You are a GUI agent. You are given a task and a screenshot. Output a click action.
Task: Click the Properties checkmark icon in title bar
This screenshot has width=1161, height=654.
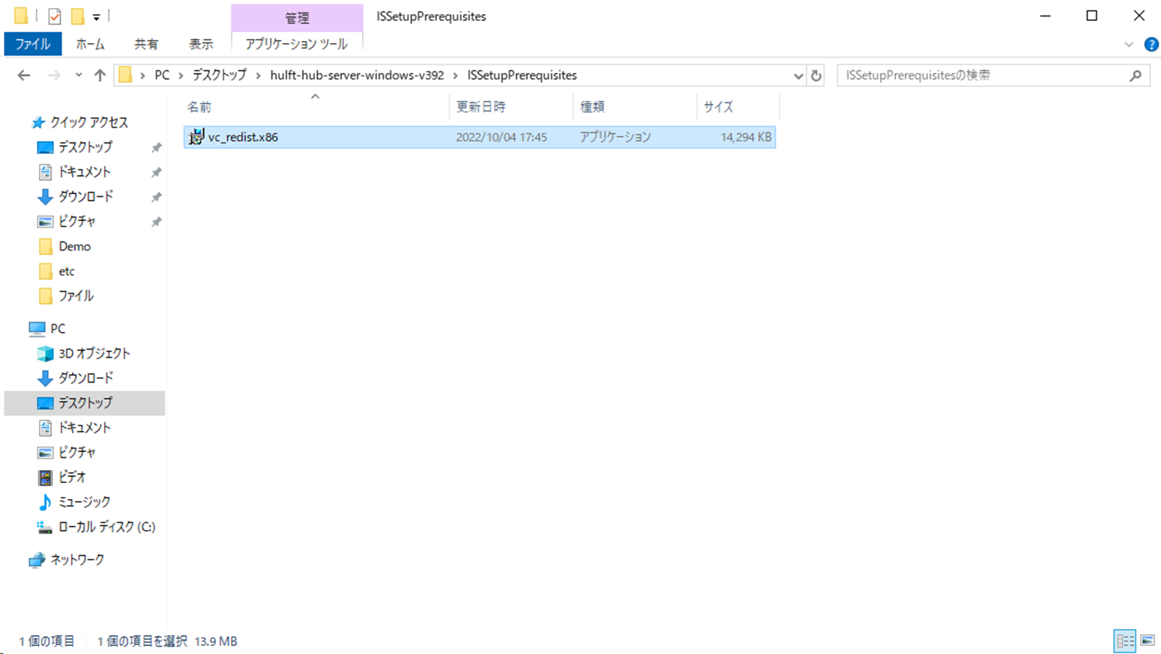(x=55, y=16)
